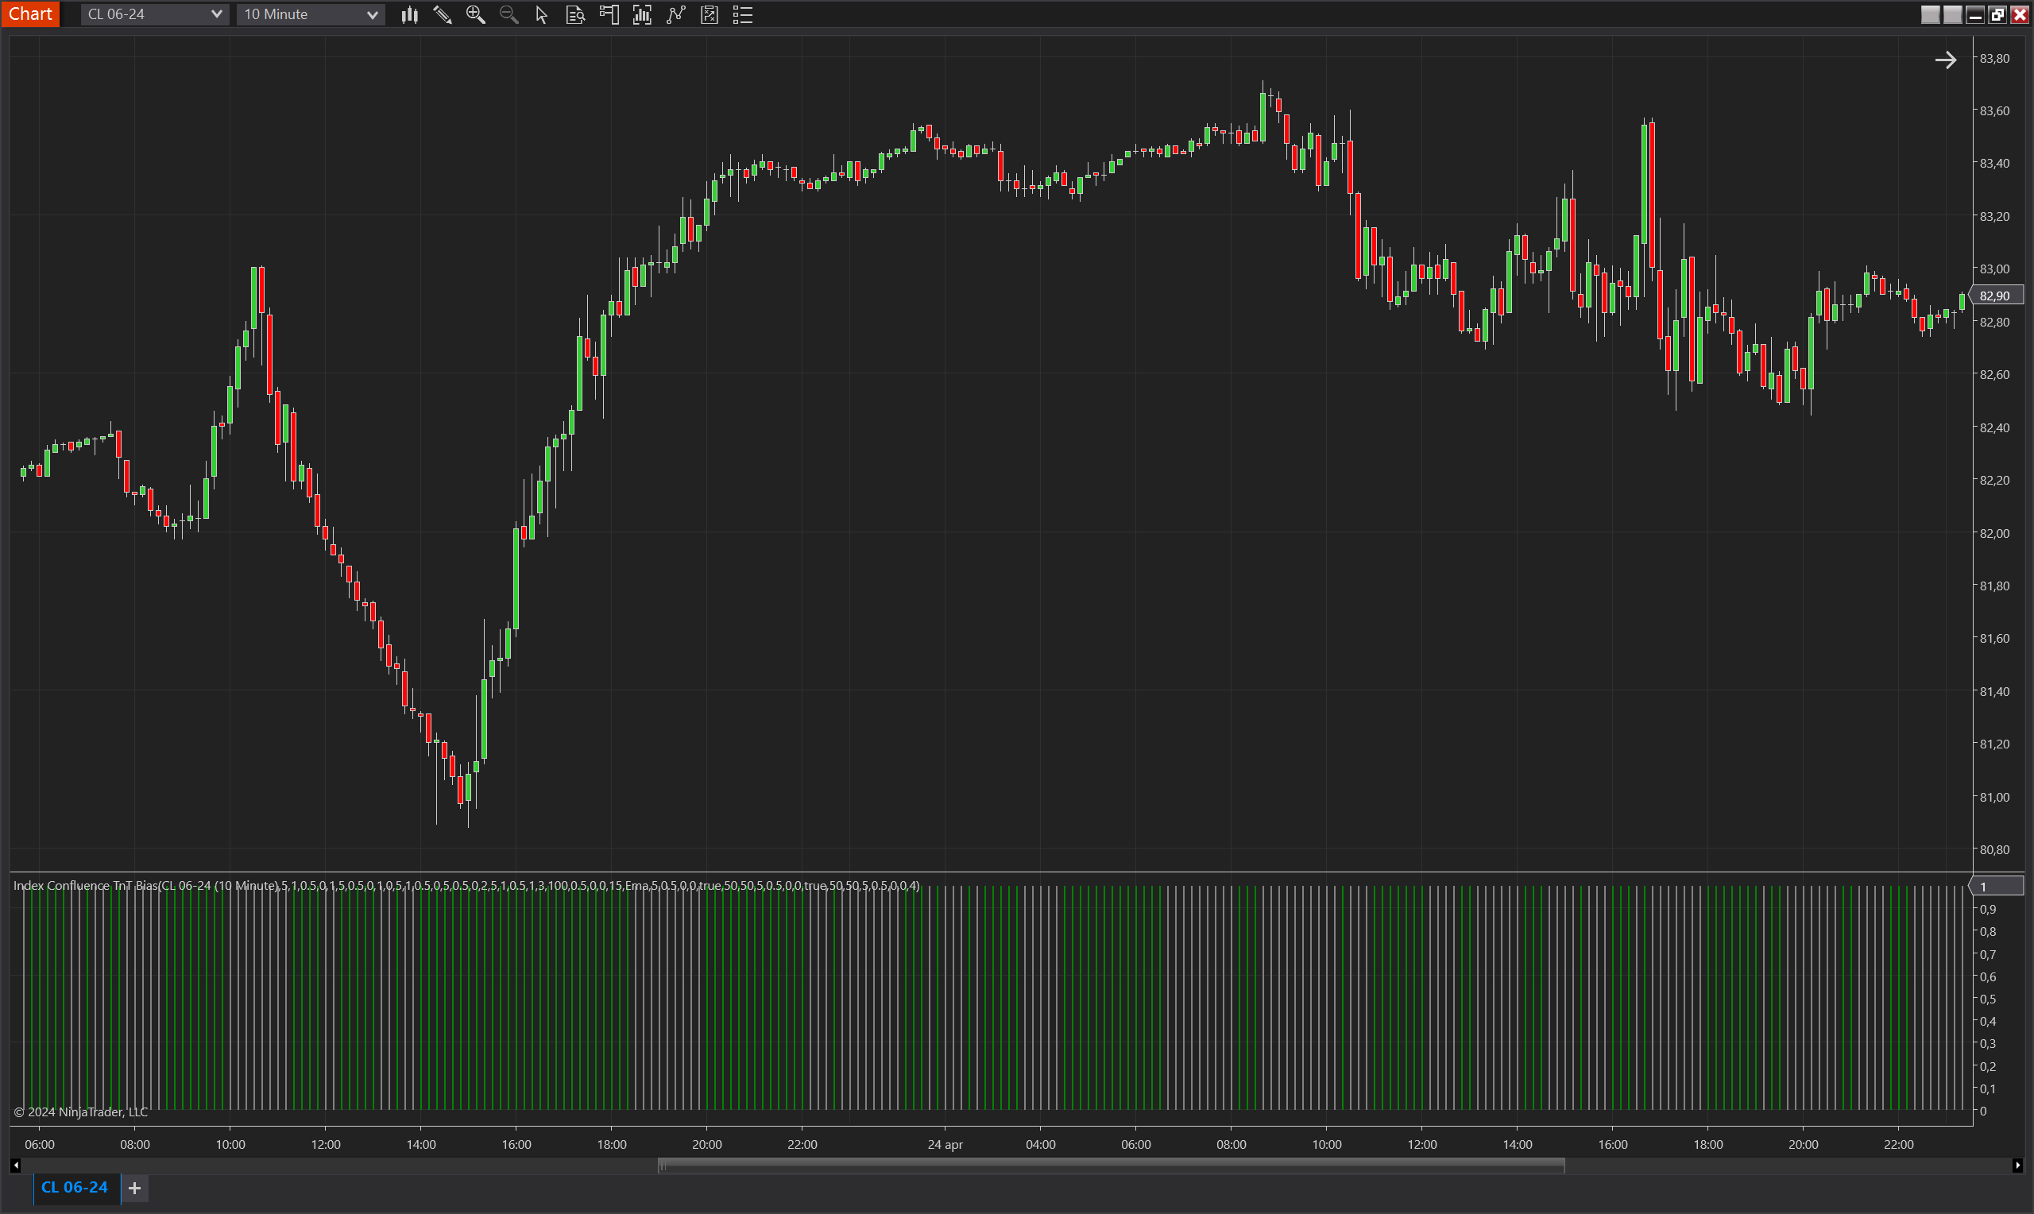The width and height of the screenshot is (2034, 1214).
Task: Click the zoom out magnifier
Action: 508,15
